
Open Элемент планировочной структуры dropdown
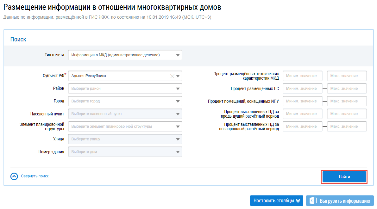coord(125,126)
